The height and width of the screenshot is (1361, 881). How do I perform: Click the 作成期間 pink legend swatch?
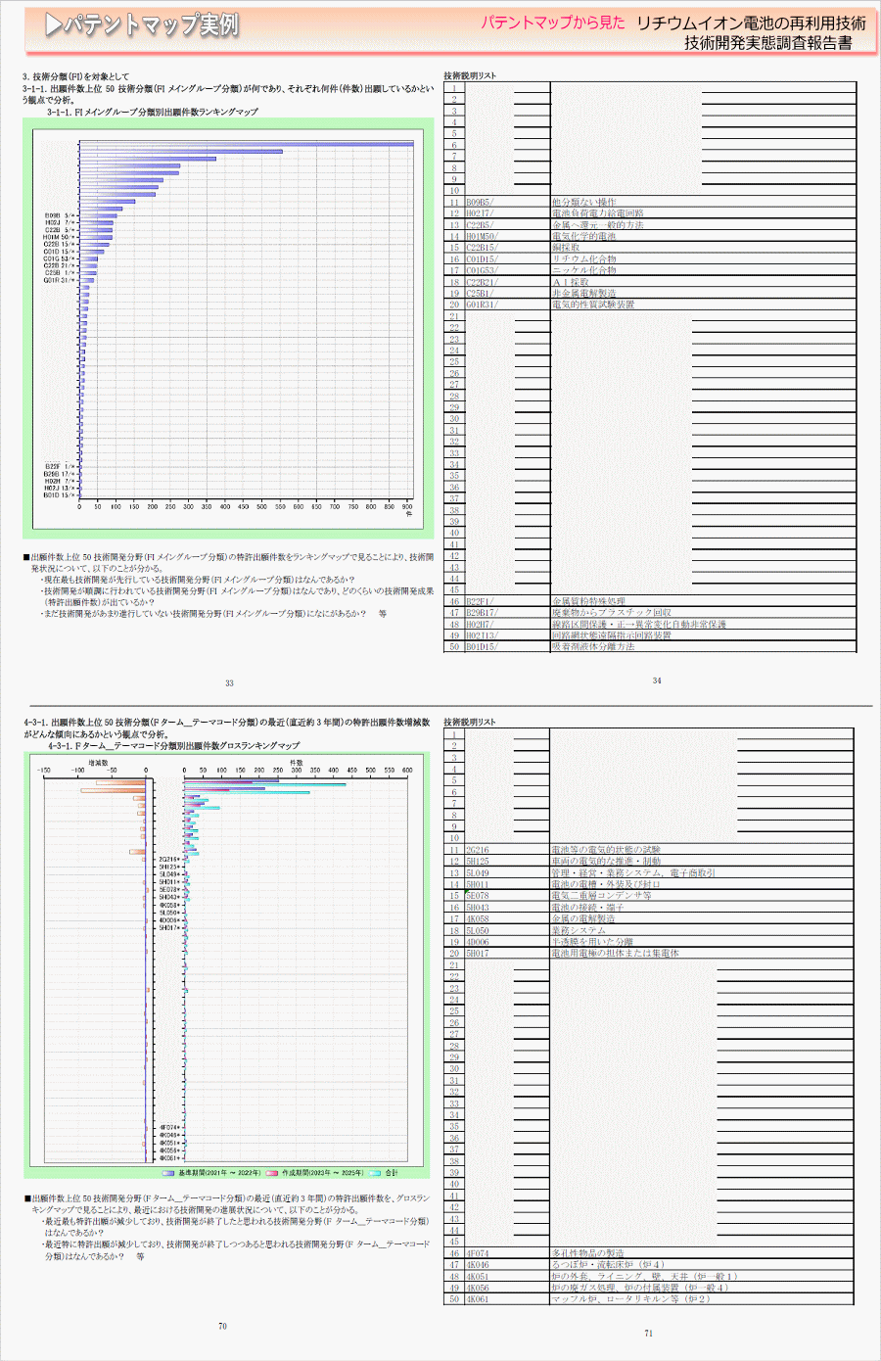click(x=272, y=1172)
